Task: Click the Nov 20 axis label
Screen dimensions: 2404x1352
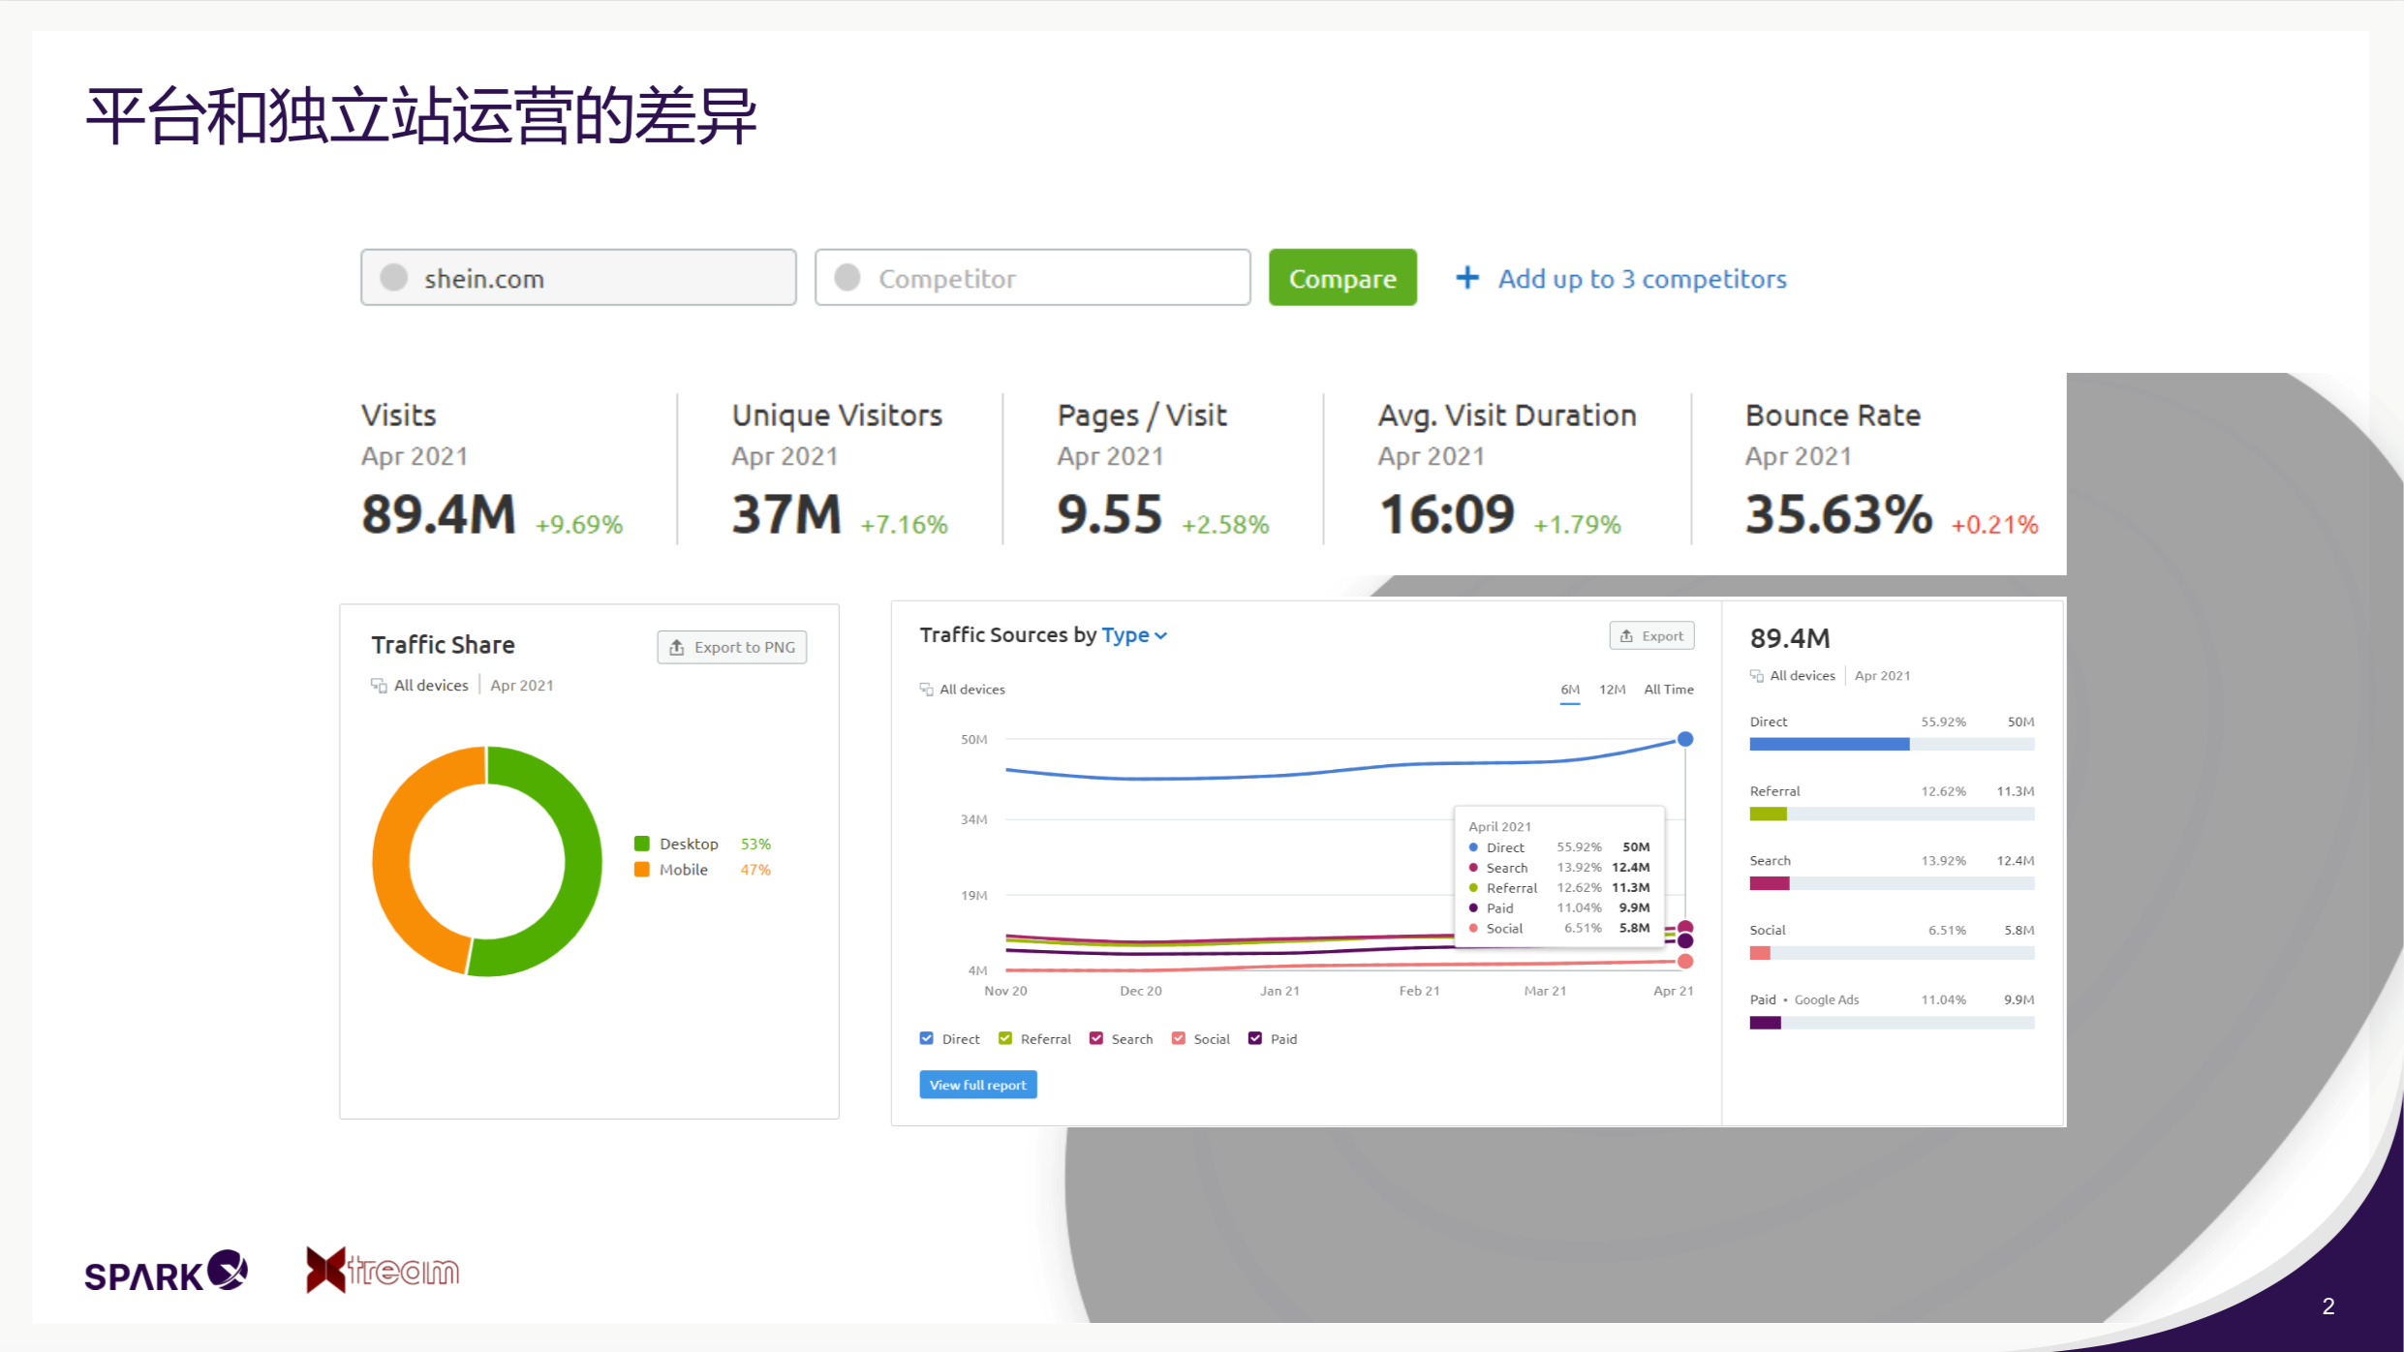Action: coord(1005,991)
